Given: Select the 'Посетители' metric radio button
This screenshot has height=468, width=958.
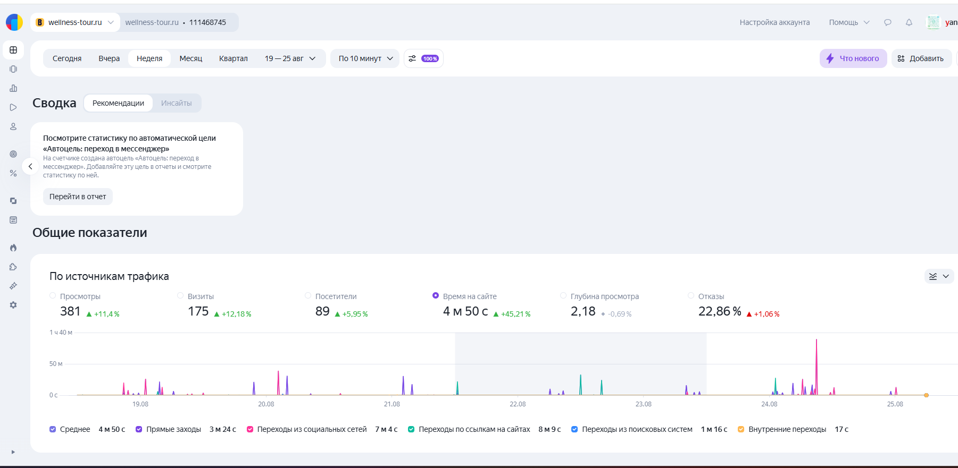Looking at the screenshot, I should click(x=308, y=296).
